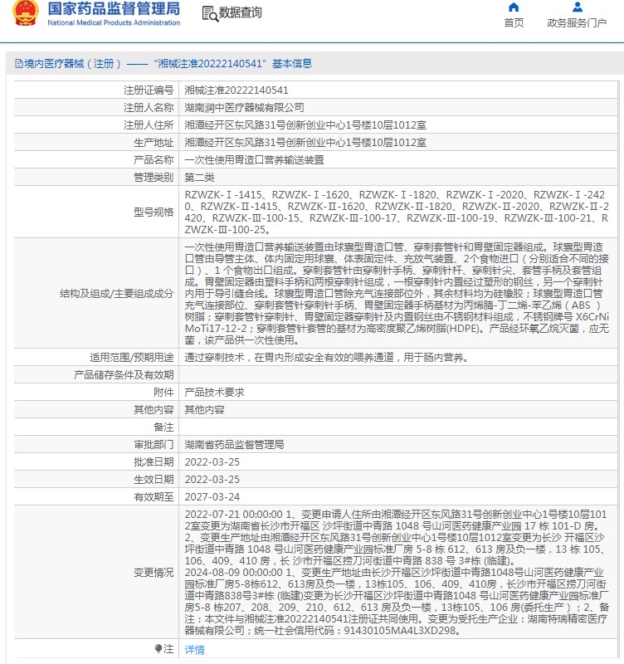624x664 pixels.
Task: Click the 注册证编号 label cell
Action: (96, 90)
